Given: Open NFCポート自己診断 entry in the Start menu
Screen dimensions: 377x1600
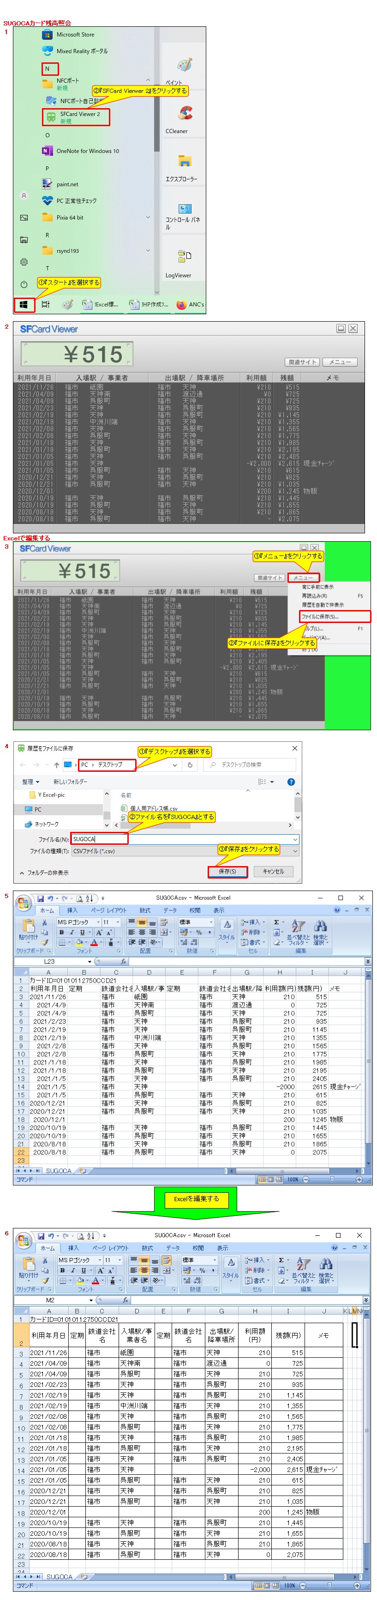Looking at the screenshot, I should pos(74,101).
